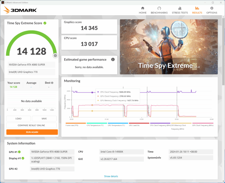Toggle GPU Memory Clock Frequency legend series
Screen dimensions: 225x183
(181, 126)
